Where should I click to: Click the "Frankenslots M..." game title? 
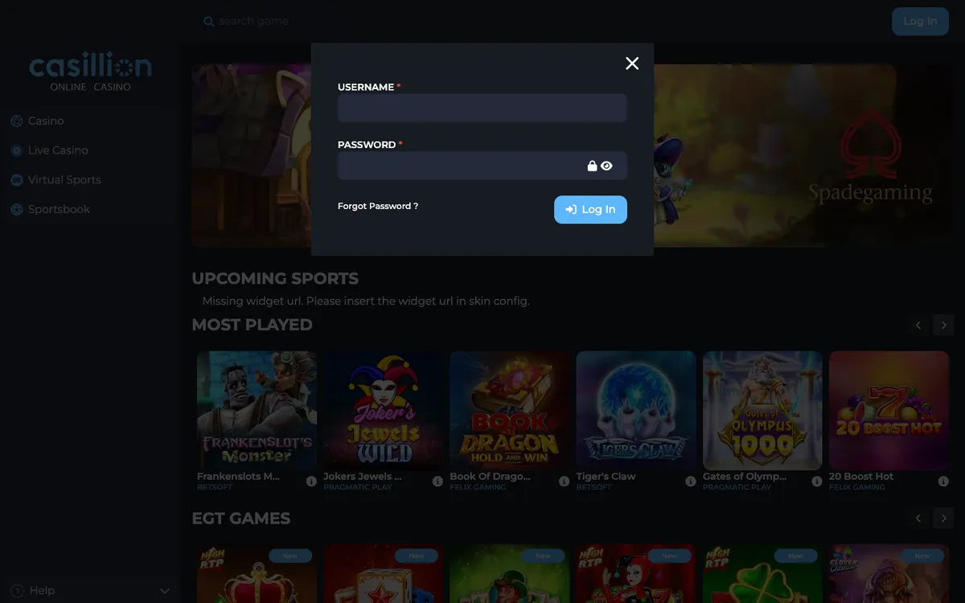click(x=238, y=476)
